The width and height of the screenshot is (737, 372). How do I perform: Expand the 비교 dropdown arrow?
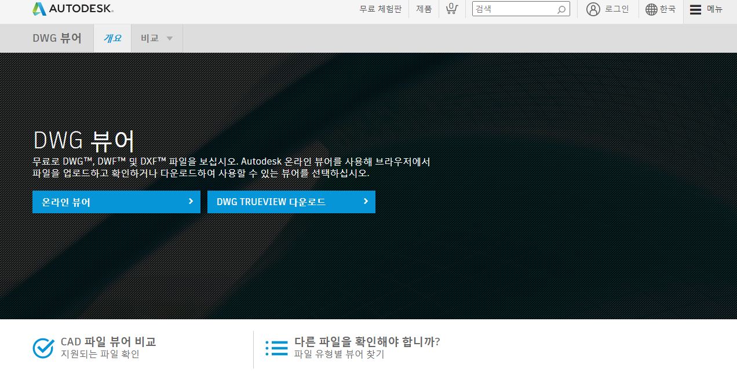click(170, 38)
